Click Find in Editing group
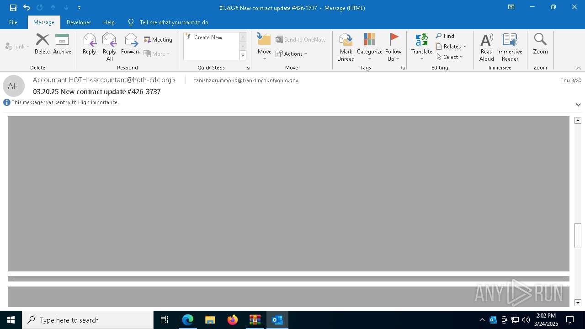Viewport: 585px width, 329px height. (445, 36)
